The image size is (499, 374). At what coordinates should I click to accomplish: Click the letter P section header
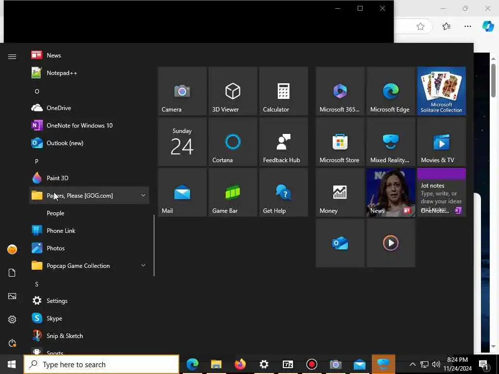(x=37, y=161)
